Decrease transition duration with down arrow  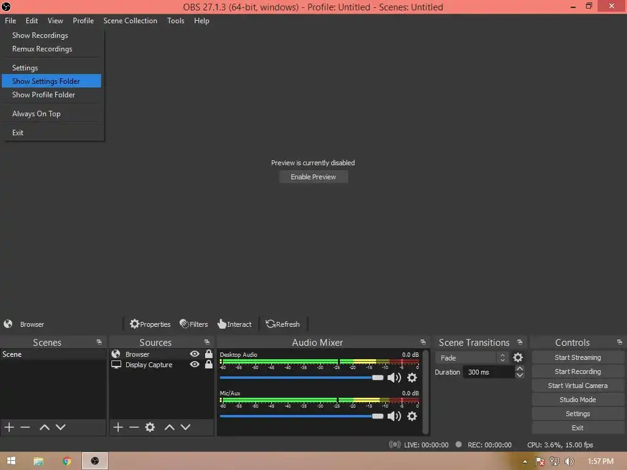click(x=519, y=375)
